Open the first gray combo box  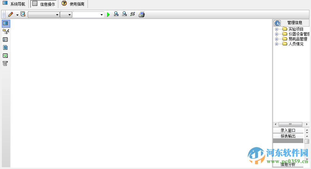[x=44, y=15]
